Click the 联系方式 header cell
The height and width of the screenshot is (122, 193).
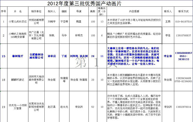(184, 11)
